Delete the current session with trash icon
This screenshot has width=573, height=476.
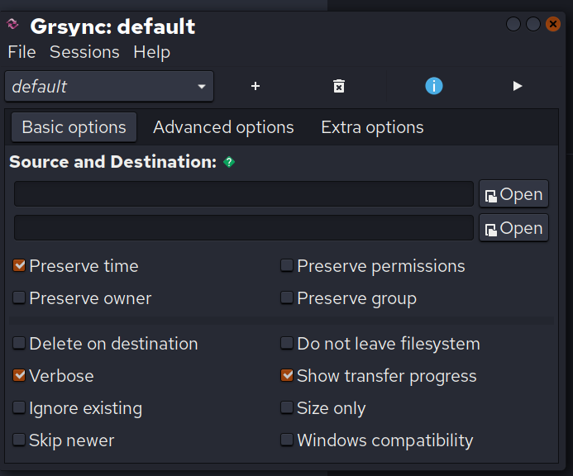(338, 86)
